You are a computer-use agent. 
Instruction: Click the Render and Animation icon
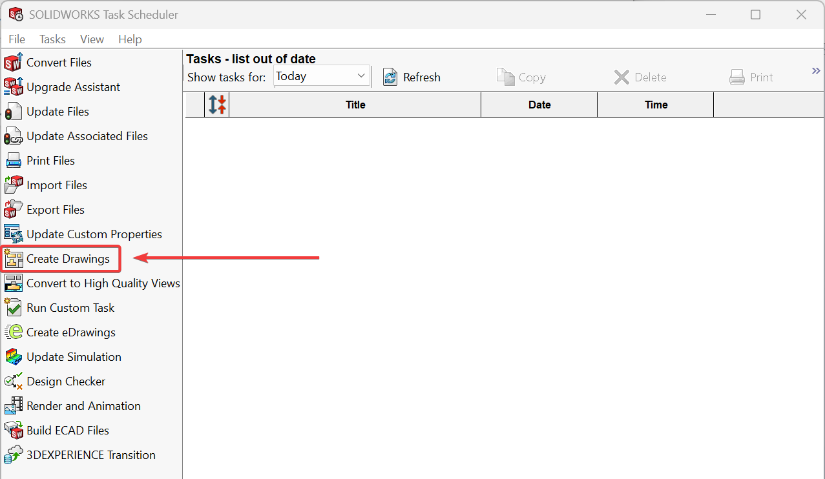(x=13, y=406)
